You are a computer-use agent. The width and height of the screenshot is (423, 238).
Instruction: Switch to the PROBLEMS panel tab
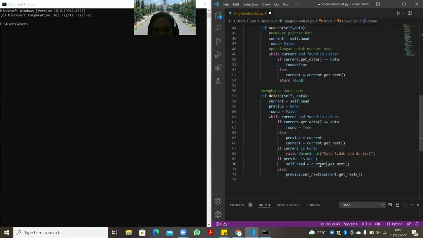(241, 205)
